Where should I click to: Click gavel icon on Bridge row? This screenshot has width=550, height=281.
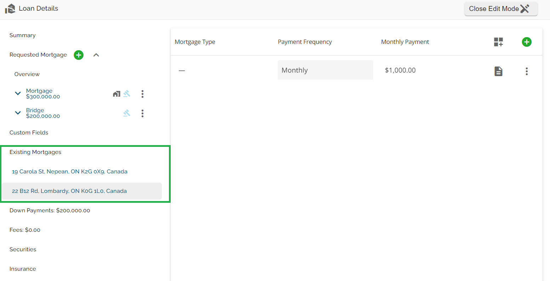[x=127, y=113]
